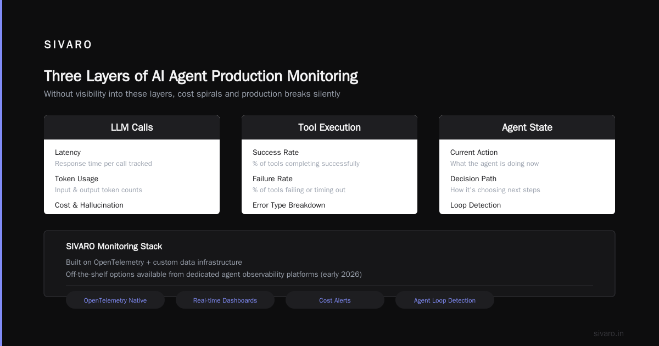Click 'What the agent is doing now'
Screen dimensions: 659x346
pyautogui.click(x=494, y=164)
